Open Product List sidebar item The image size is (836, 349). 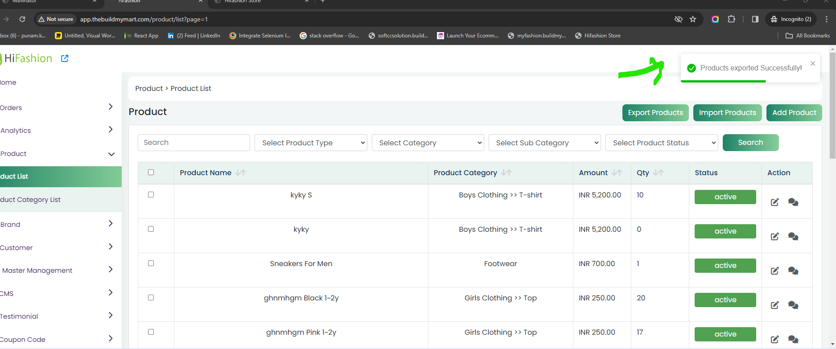[x=61, y=177]
